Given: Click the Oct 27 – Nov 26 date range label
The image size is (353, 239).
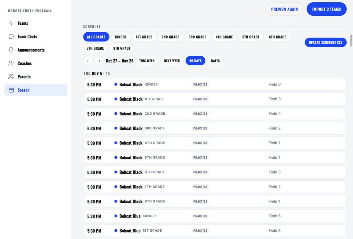Looking at the screenshot, I should coord(120,61).
